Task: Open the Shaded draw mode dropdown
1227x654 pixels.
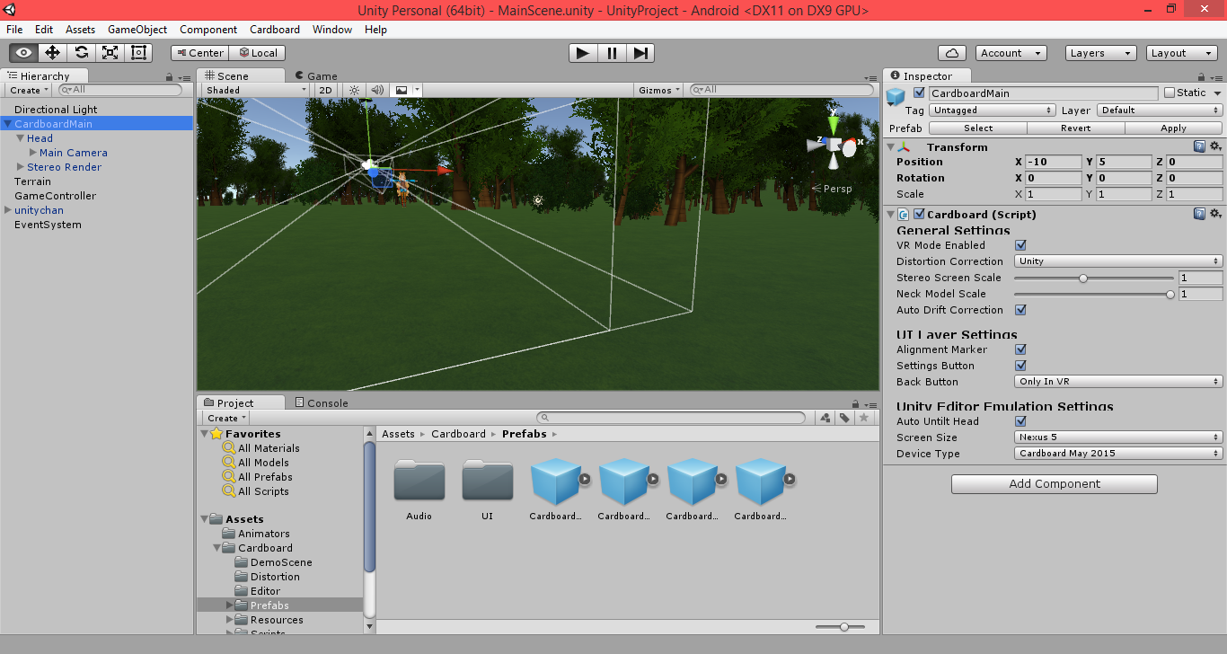Action: [x=256, y=90]
